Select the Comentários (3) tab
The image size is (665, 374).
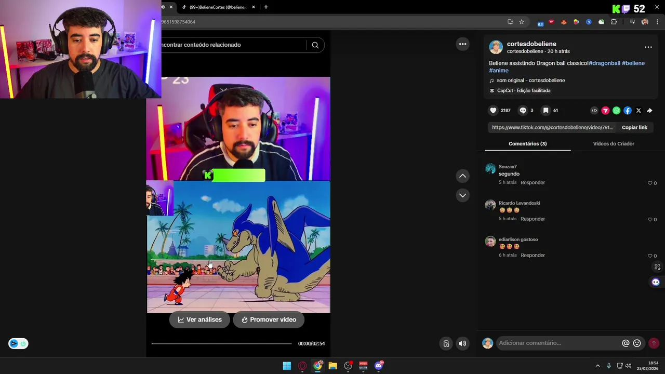(x=527, y=144)
